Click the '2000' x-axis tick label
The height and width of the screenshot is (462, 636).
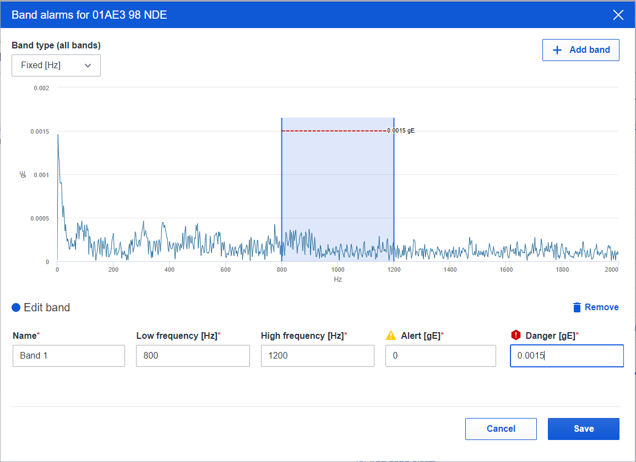click(x=611, y=269)
